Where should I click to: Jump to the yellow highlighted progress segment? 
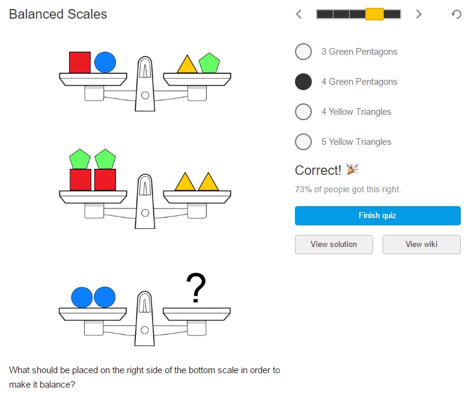[x=374, y=14]
